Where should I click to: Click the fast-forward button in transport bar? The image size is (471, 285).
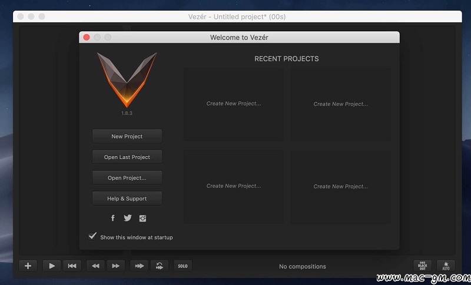(115, 266)
